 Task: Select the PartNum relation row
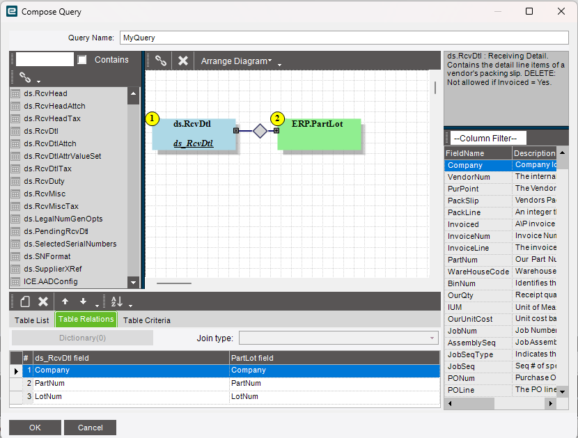click(231, 384)
